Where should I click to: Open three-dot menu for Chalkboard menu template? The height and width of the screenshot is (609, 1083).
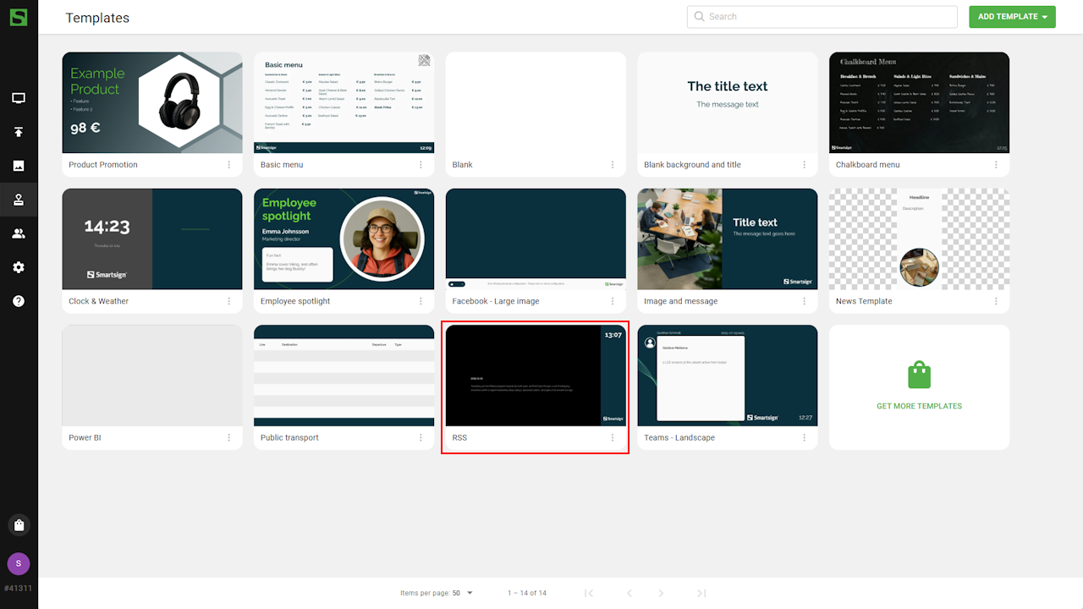point(996,165)
